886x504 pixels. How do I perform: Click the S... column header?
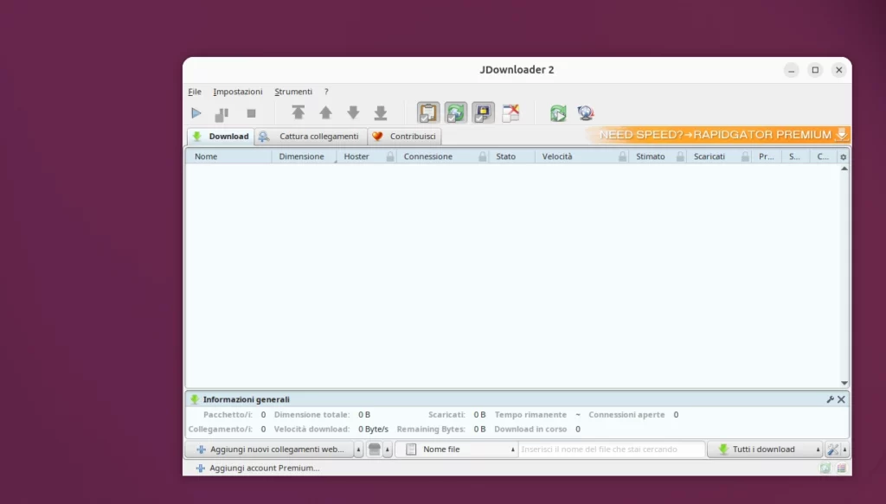click(x=795, y=156)
